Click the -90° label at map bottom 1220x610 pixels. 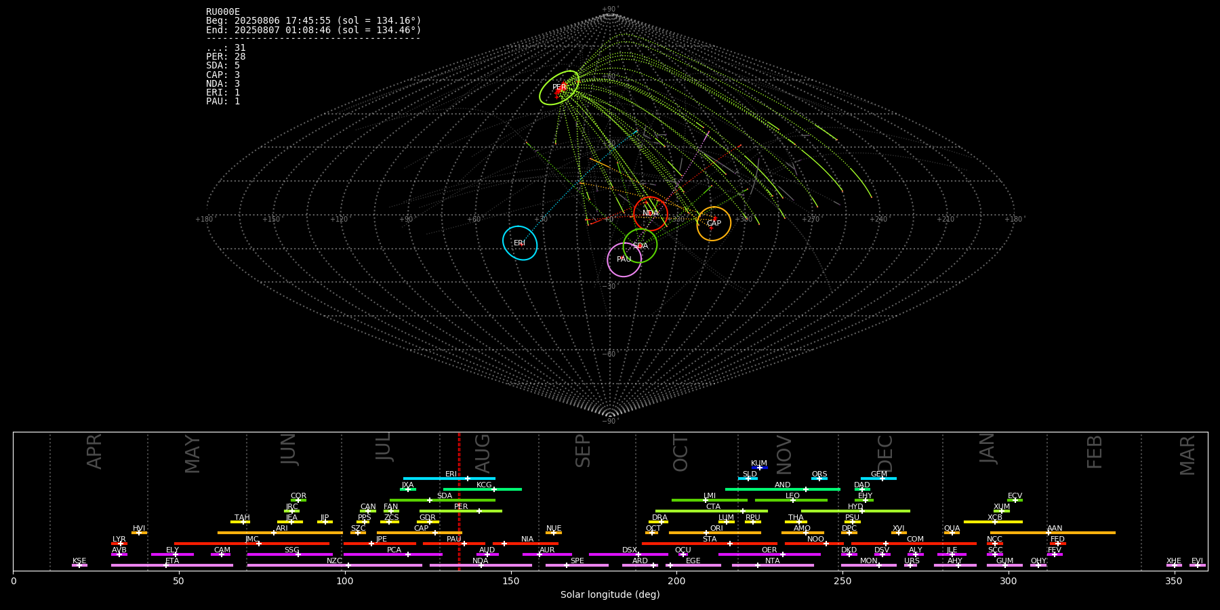pyautogui.click(x=610, y=422)
